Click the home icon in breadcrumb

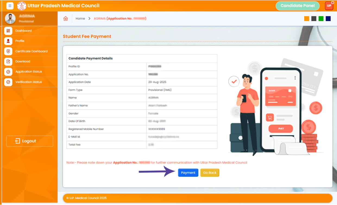click(x=65, y=18)
